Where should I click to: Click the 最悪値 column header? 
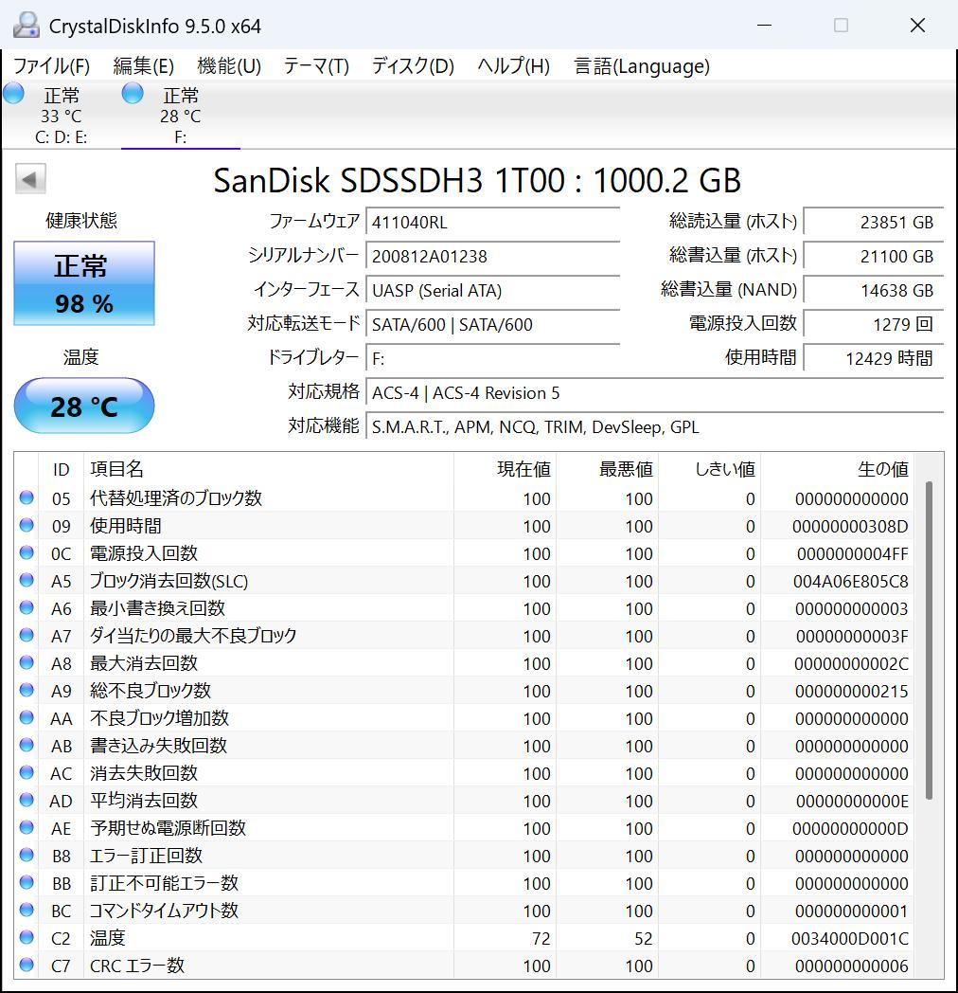click(x=607, y=469)
